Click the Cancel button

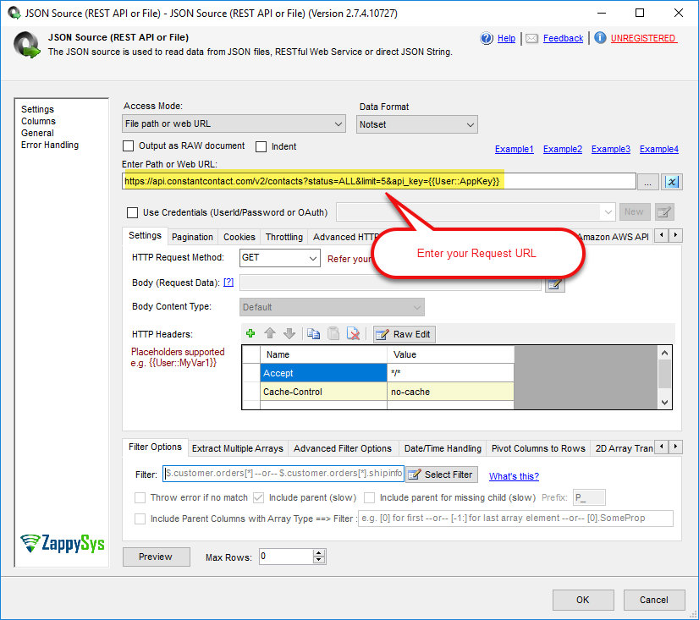coord(654,600)
